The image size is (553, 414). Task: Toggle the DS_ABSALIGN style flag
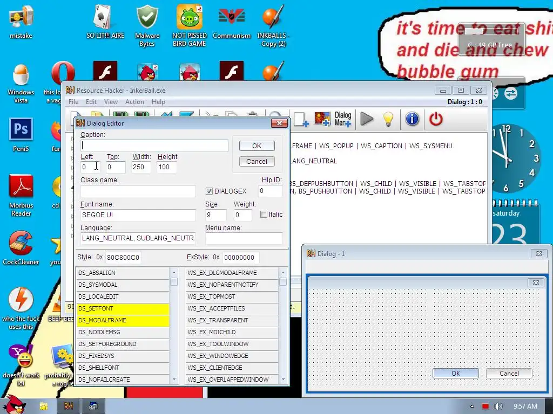[123, 273]
